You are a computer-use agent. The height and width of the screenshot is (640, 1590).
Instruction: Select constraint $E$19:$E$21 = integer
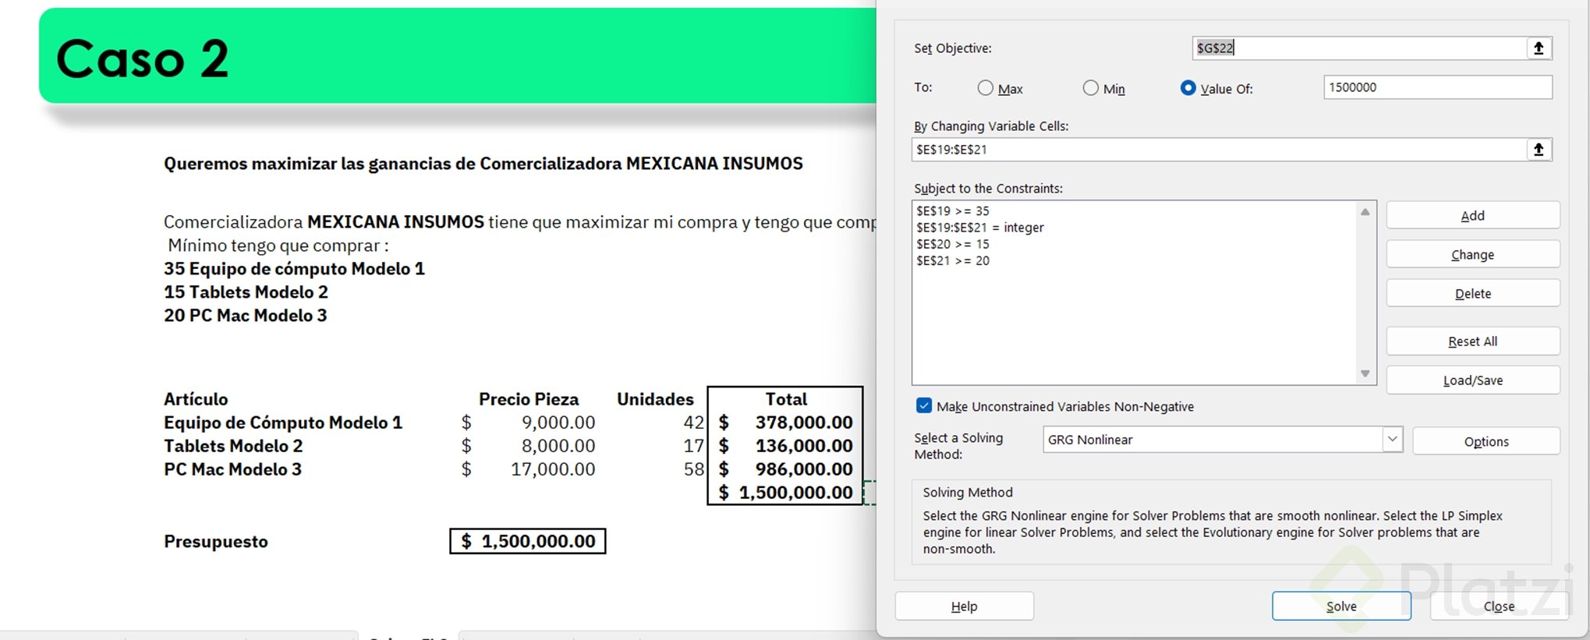(980, 228)
